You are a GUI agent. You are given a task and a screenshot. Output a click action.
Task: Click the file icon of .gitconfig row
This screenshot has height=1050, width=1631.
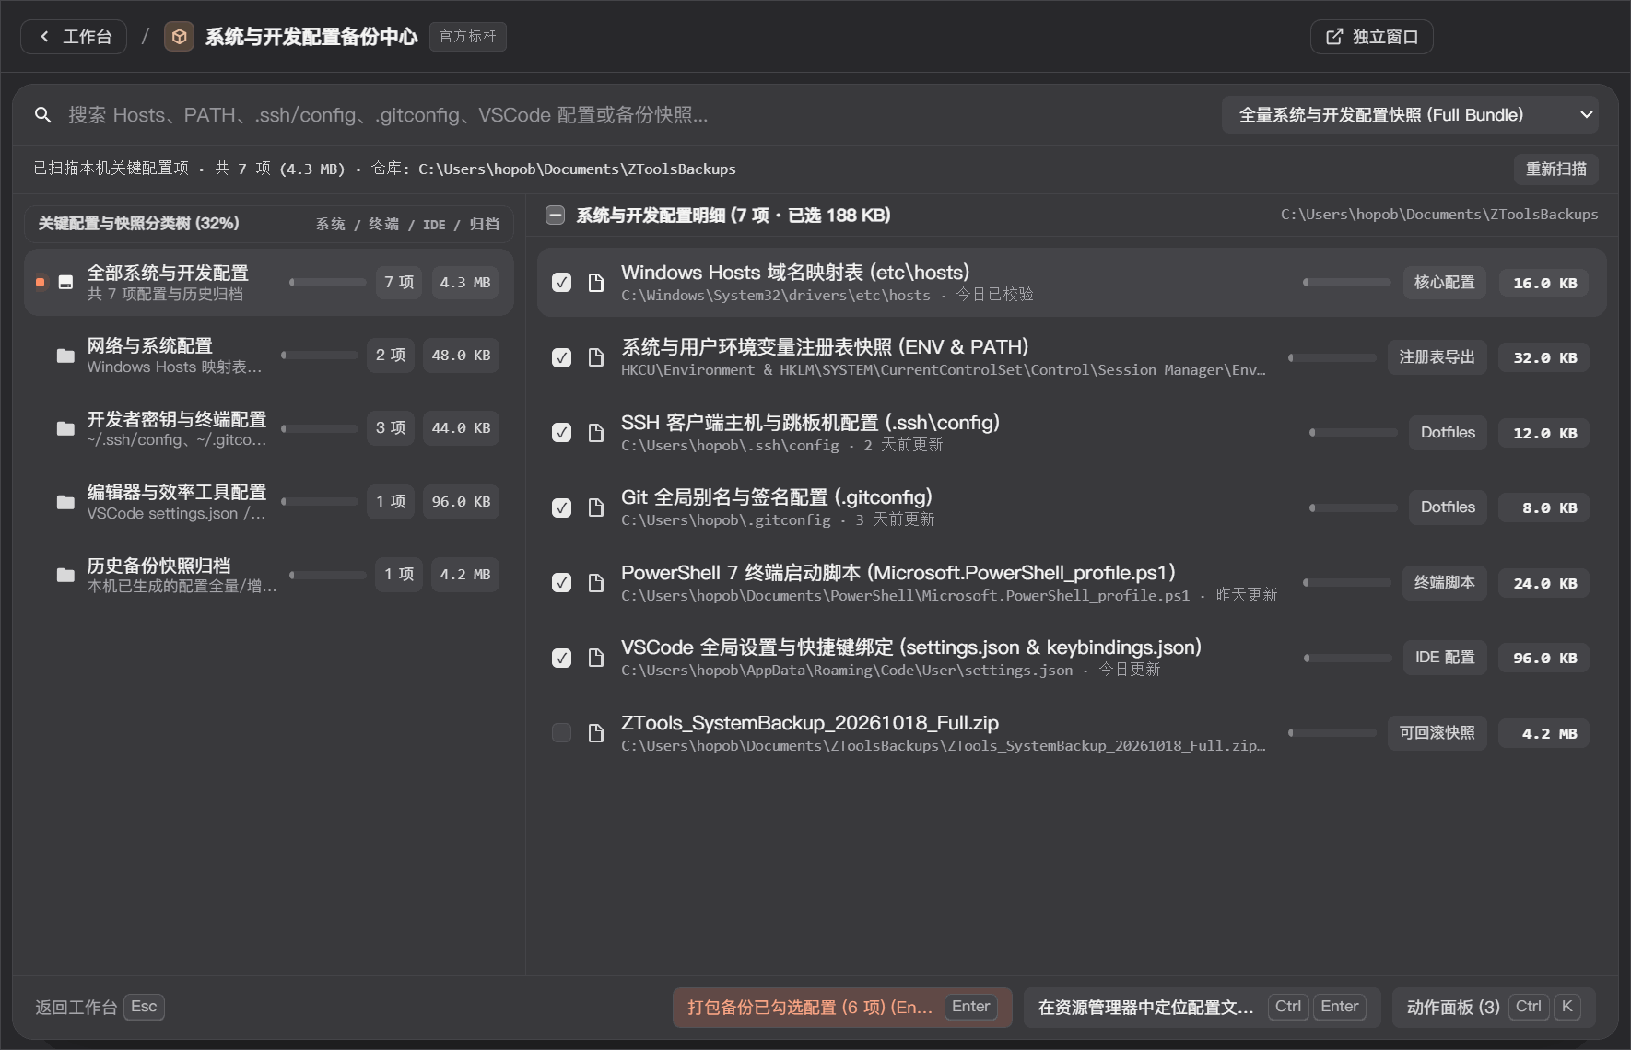click(x=596, y=507)
